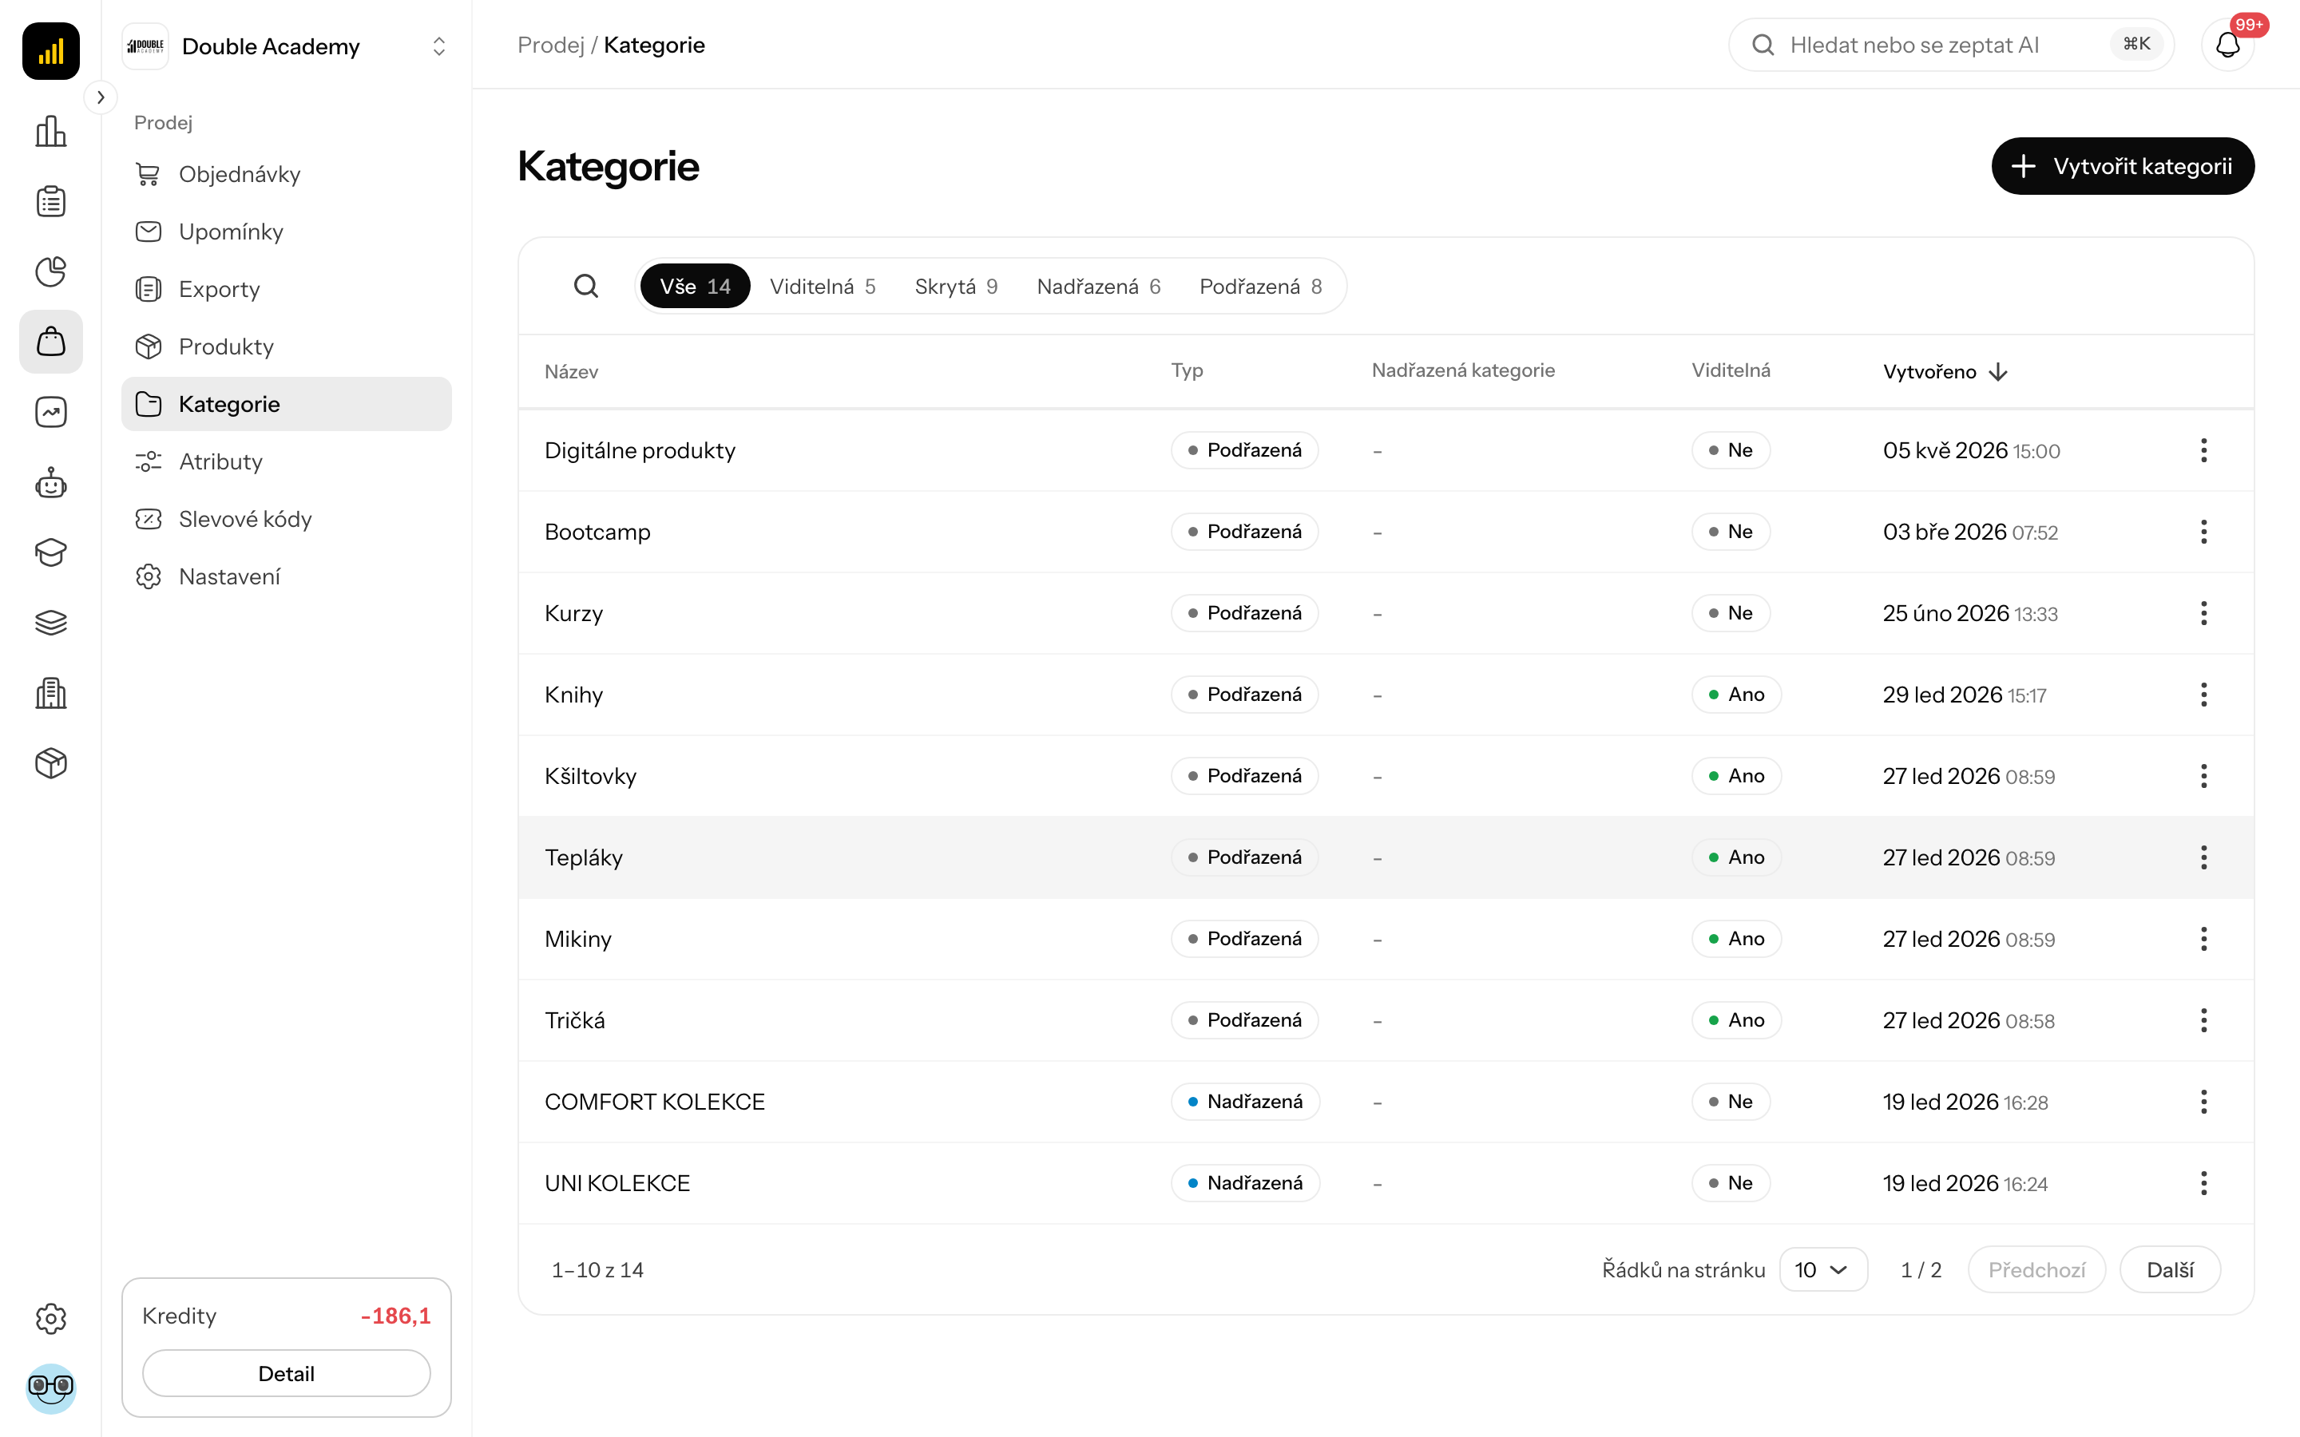Open row actions menu for Digitálne produkty
The height and width of the screenshot is (1437, 2300).
pos(2203,450)
